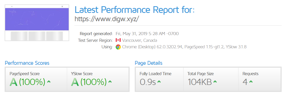Select the PageSpeed (100%) value

point(32,82)
